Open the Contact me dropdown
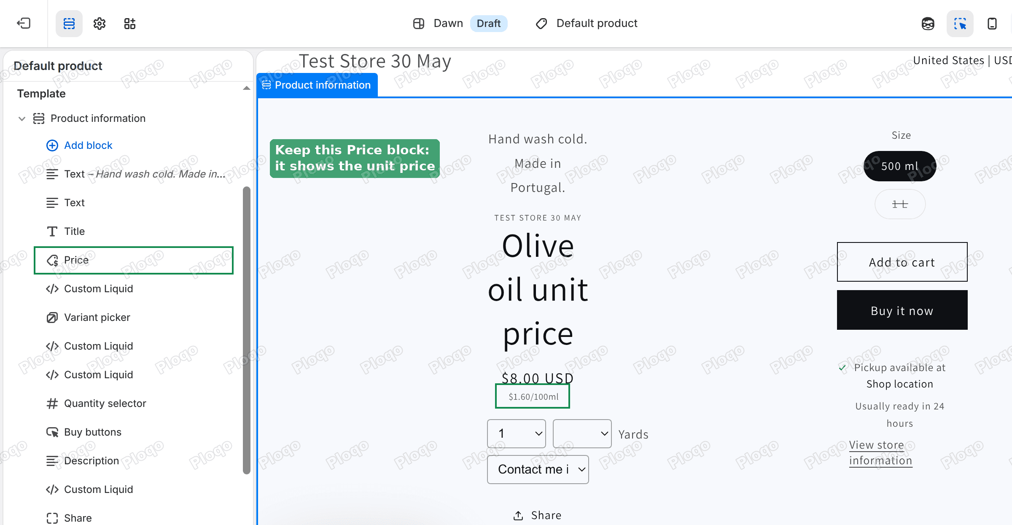This screenshot has width=1012, height=525. [x=538, y=469]
